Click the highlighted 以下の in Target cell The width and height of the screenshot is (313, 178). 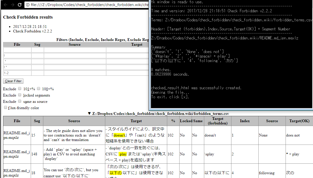coord(116,173)
